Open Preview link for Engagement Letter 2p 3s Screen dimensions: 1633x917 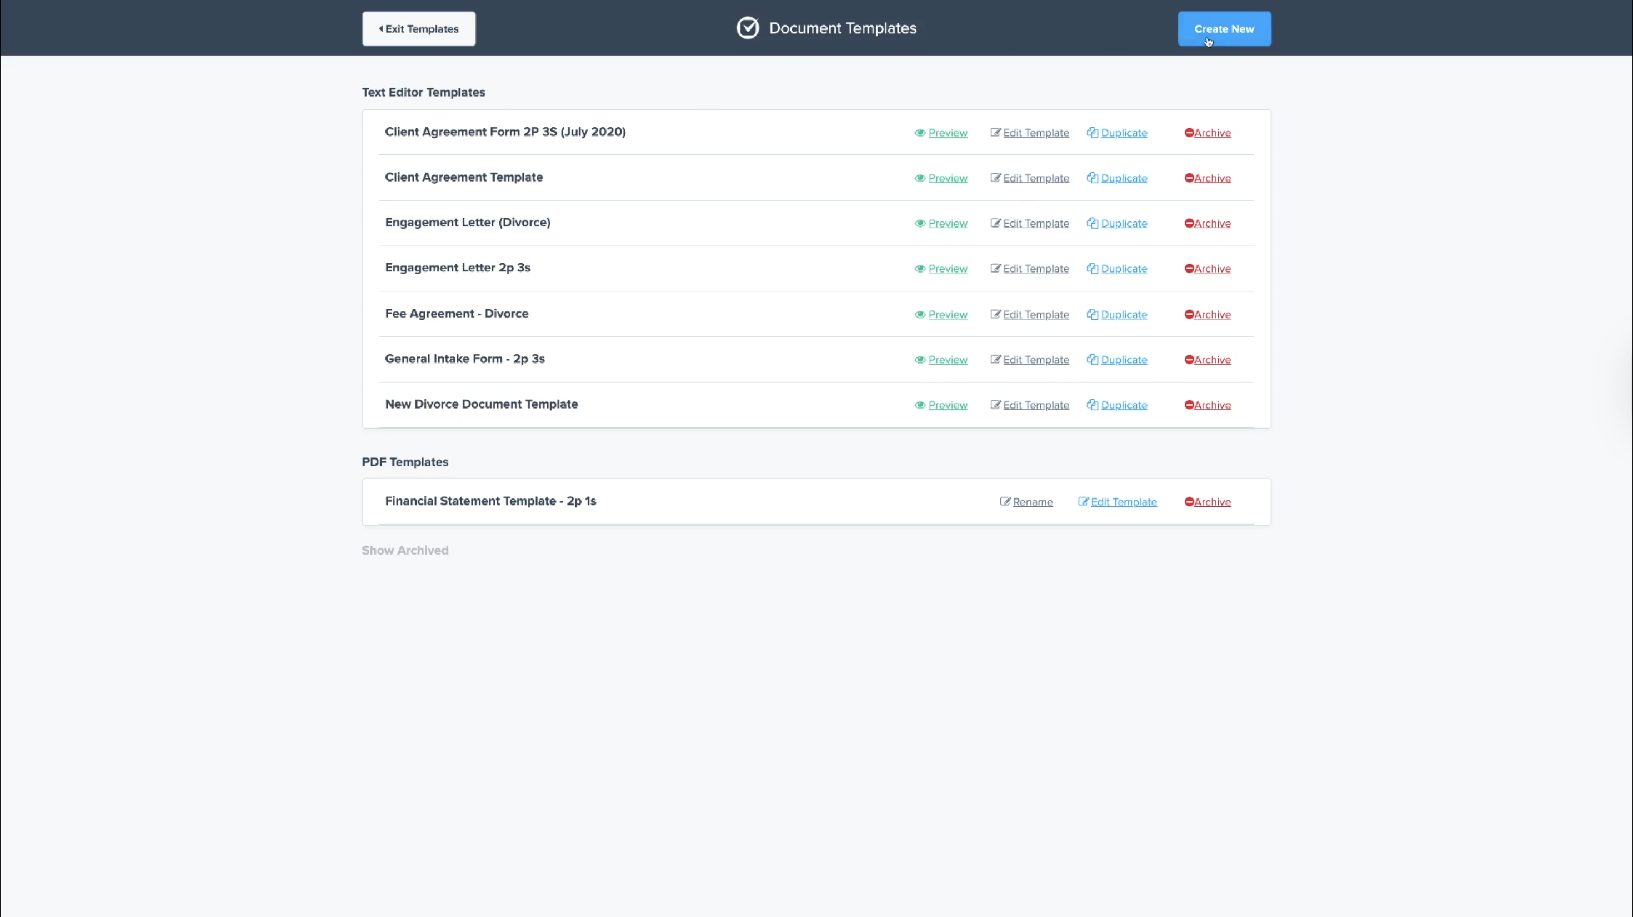[x=948, y=269]
